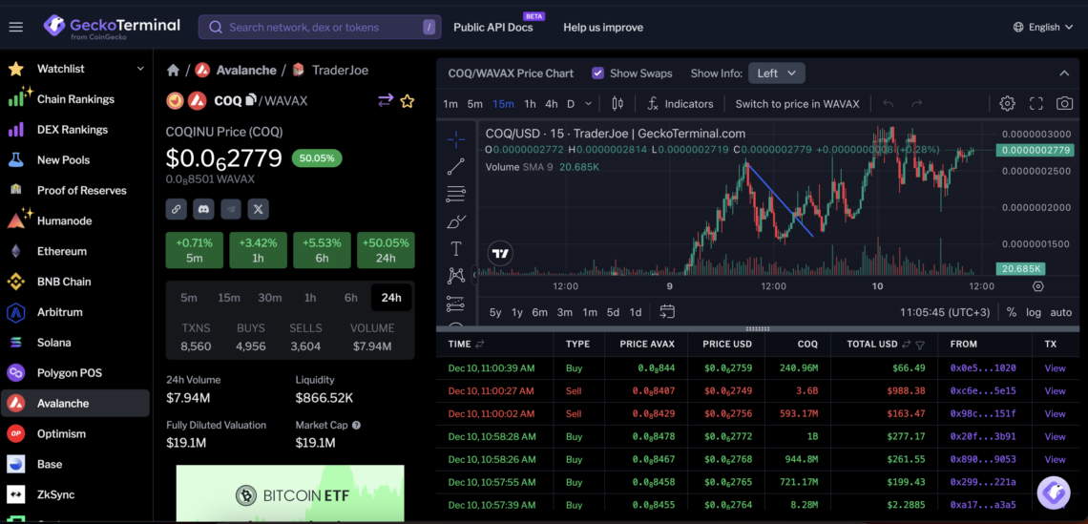Select the forecast measurement tool
The image size is (1088, 524).
coord(456,303)
